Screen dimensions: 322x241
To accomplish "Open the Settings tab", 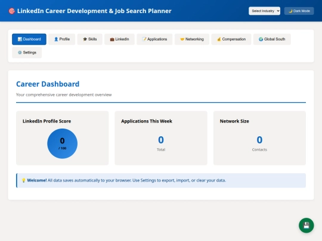I will [27, 52].
